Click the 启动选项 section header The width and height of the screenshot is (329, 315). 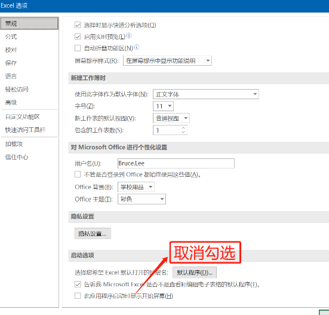(82, 255)
